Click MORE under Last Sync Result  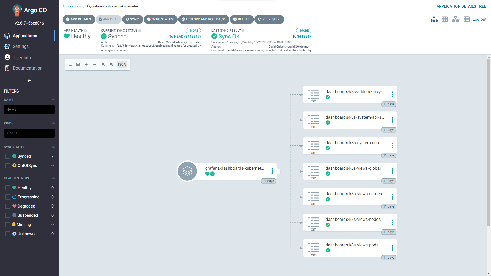coord(304,31)
